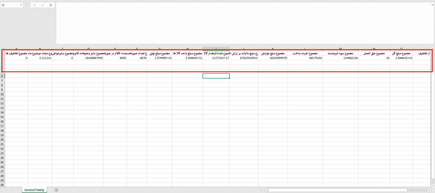Select column M header
This screenshot has width=435, height=193.
point(340,48)
